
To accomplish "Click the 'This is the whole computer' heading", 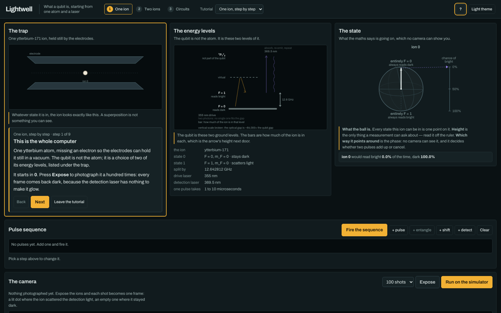I will click(x=45, y=141).
